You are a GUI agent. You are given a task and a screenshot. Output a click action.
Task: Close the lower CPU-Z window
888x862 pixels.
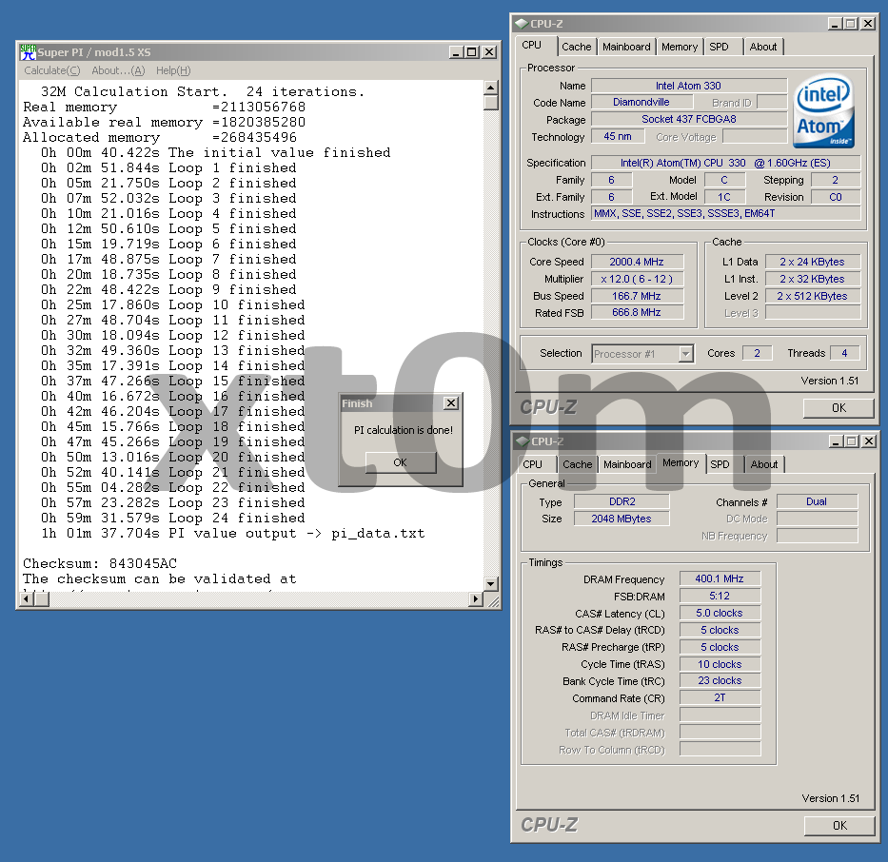click(869, 441)
